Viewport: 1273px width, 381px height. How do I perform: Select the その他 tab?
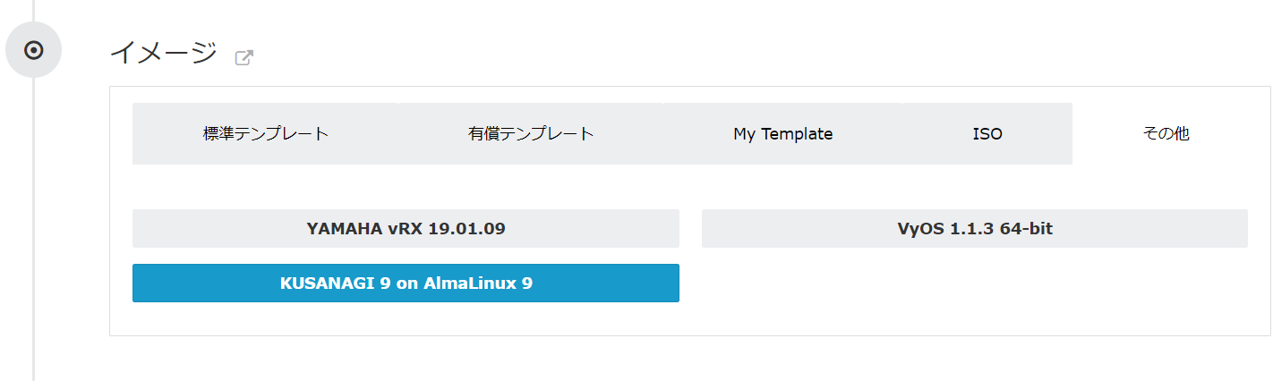[1166, 134]
